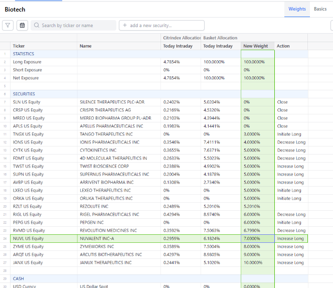Click the Short Exposure row label
This screenshot has height=288, width=333.
[x=28, y=70]
